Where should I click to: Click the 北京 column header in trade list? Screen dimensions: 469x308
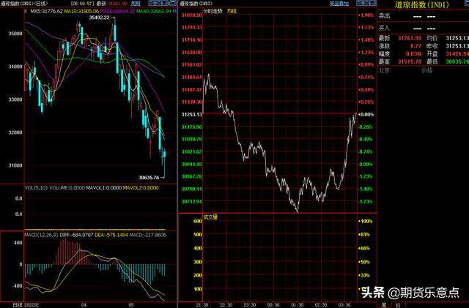(x=385, y=72)
